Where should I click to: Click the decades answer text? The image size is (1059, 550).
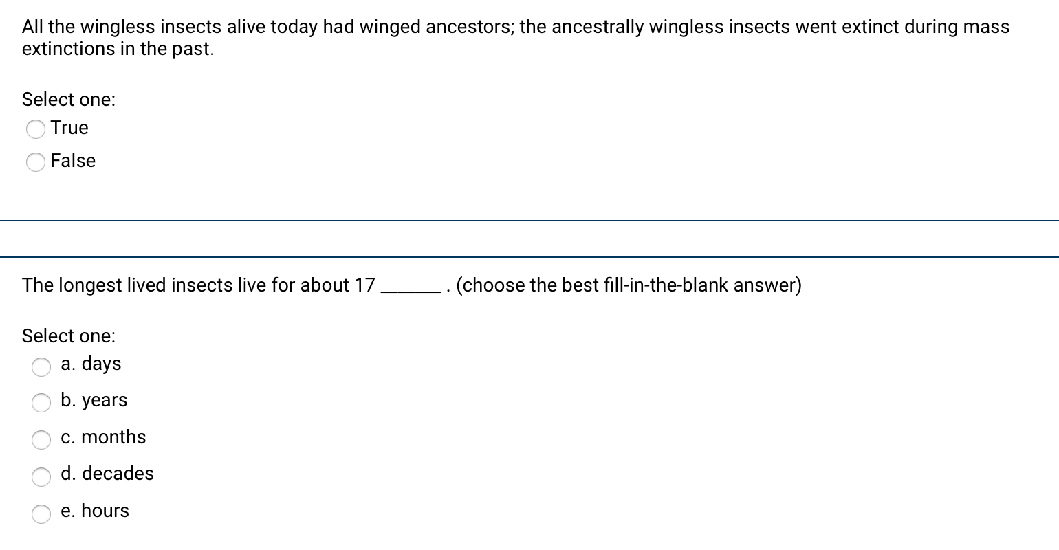point(107,474)
